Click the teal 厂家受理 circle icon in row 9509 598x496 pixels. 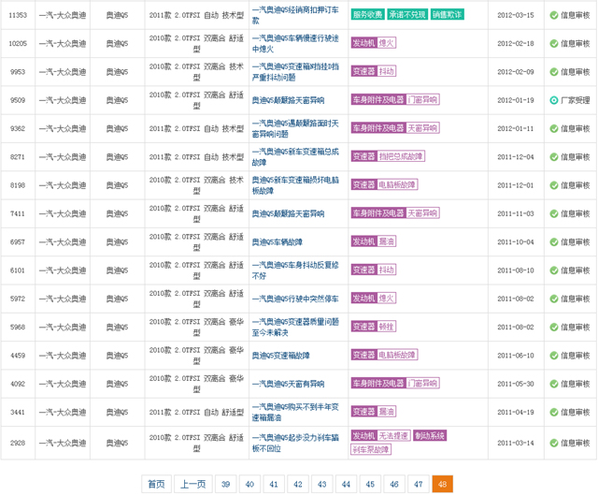tap(554, 100)
